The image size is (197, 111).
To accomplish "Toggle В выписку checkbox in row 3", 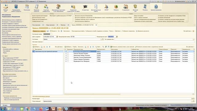I will point(68,55).
